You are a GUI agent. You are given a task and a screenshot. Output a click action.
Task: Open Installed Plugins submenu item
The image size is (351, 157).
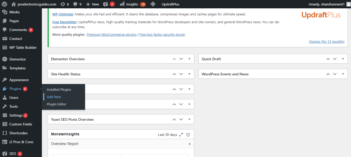59,89
